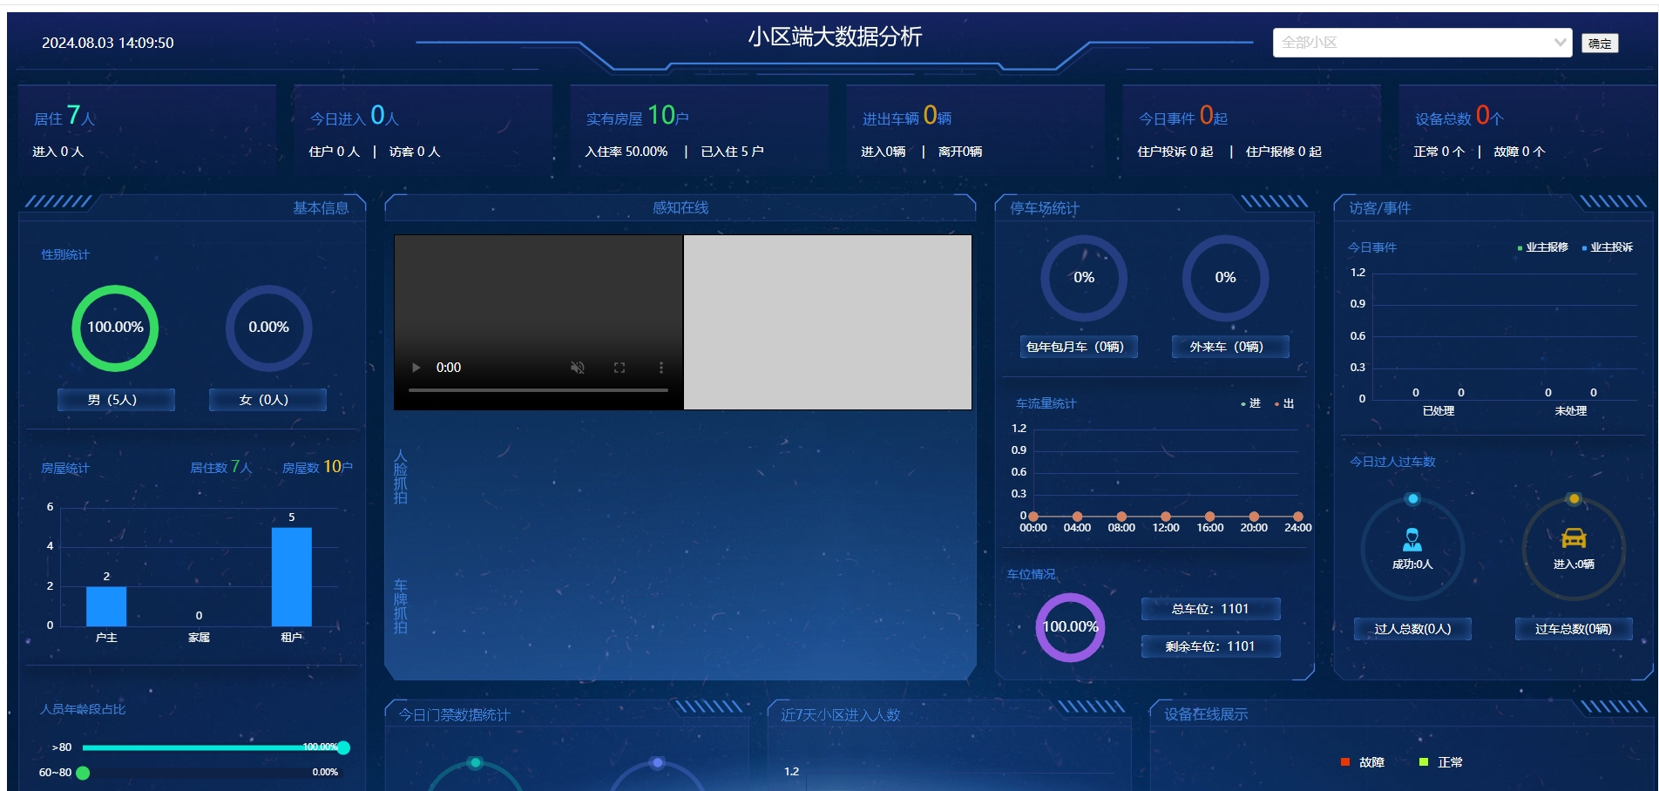Open the video player's more options menu
This screenshot has height=791, width=1659.
[661, 368]
